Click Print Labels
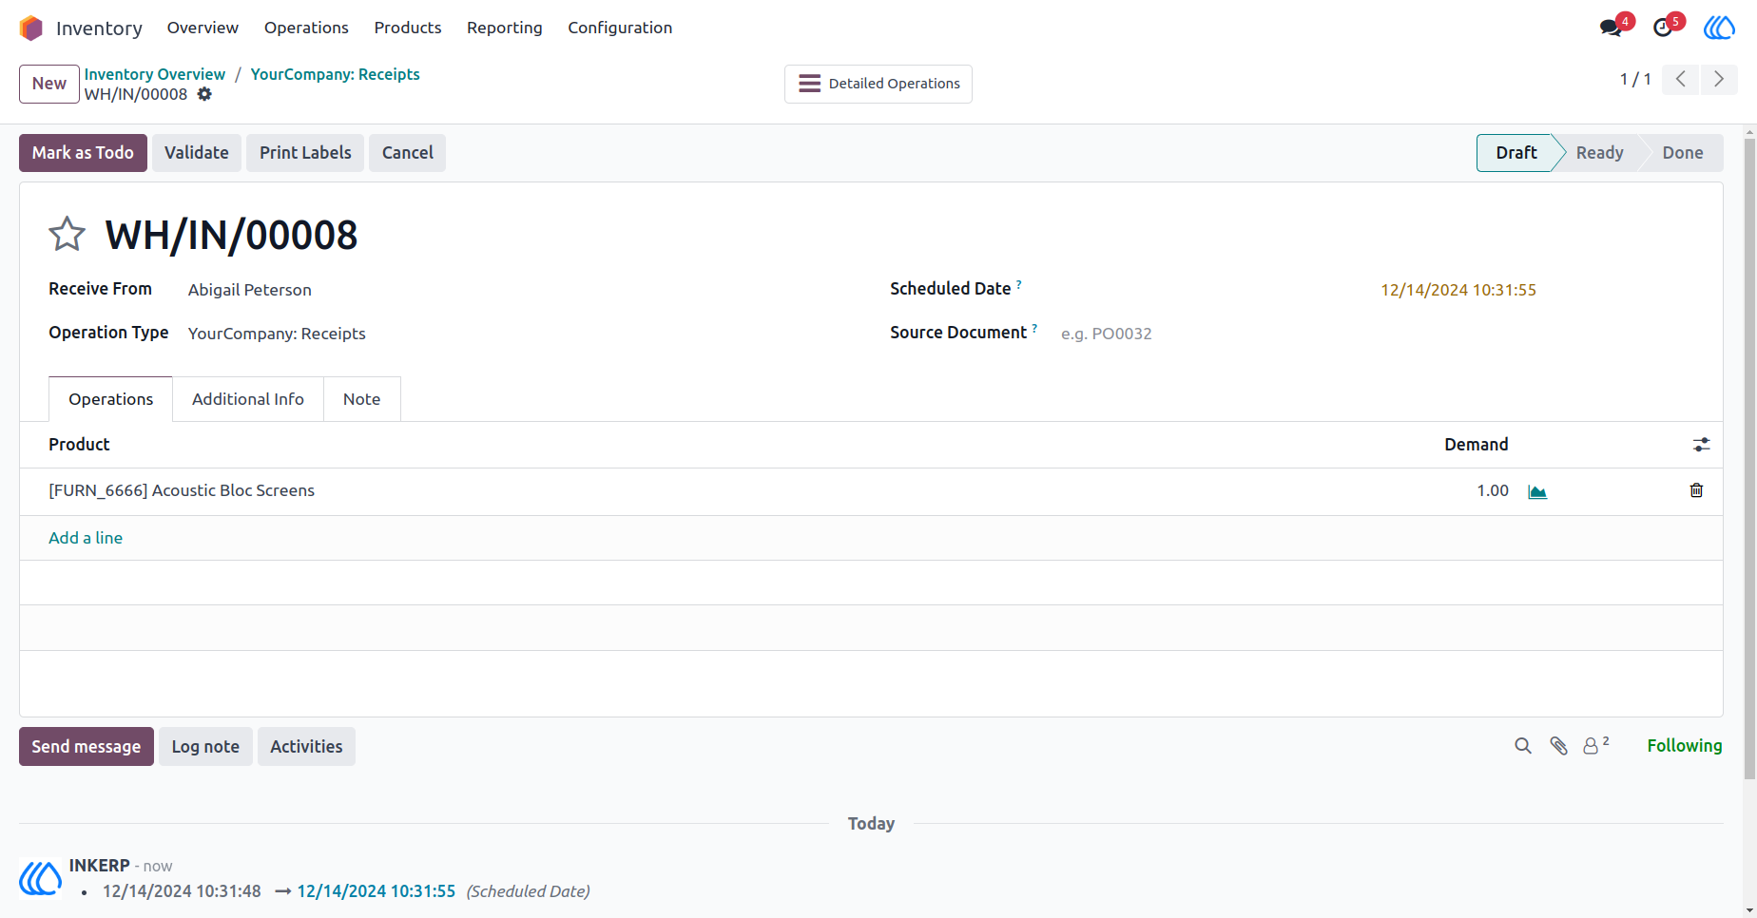This screenshot has width=1757, height=918. click(305, 153)
